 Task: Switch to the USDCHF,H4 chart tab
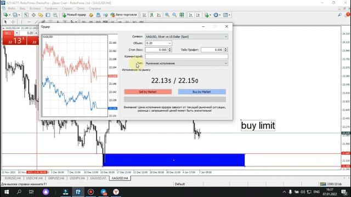pos(34,178)
